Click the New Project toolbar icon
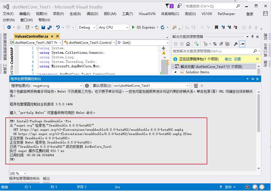Image resolution: width=271 pixels, height=191 pixels. coord(27,27)
